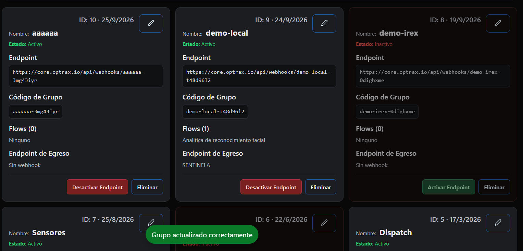Edit the aaaaaa group with pencil icon
The image size is (523, 251).
point(151,23)
